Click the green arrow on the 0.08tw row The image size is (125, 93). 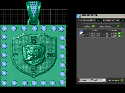click(x=120, y=36)
